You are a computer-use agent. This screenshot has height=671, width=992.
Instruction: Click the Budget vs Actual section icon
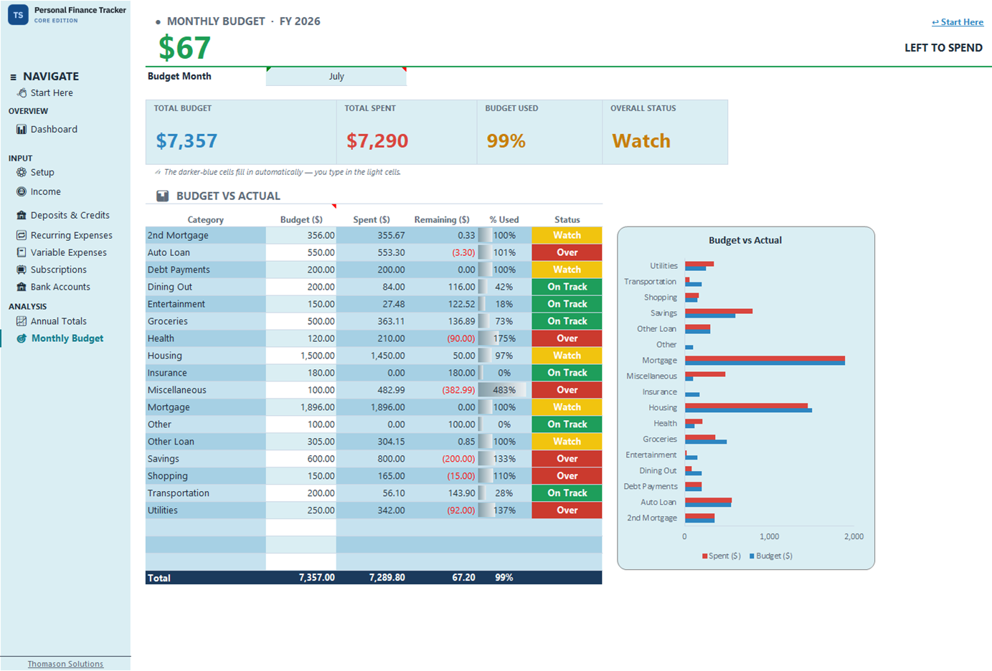(163, 196)
